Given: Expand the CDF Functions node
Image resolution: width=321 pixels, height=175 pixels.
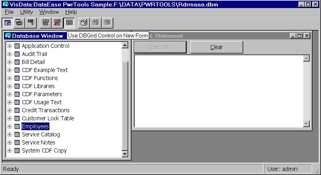Looking at the screenshot, I should click(9, 78).
